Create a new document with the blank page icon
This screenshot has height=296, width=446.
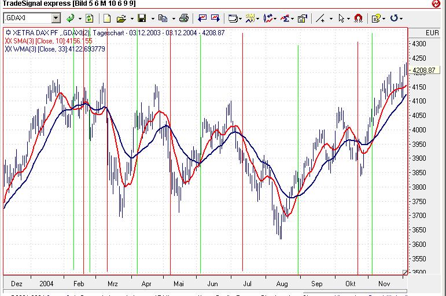[x=107, y=18]
